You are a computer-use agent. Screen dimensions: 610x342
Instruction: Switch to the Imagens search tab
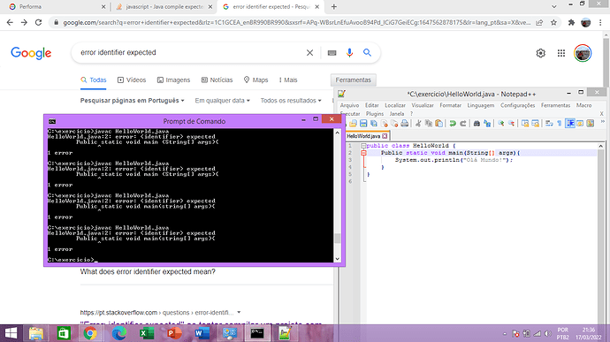coord(173,80)
